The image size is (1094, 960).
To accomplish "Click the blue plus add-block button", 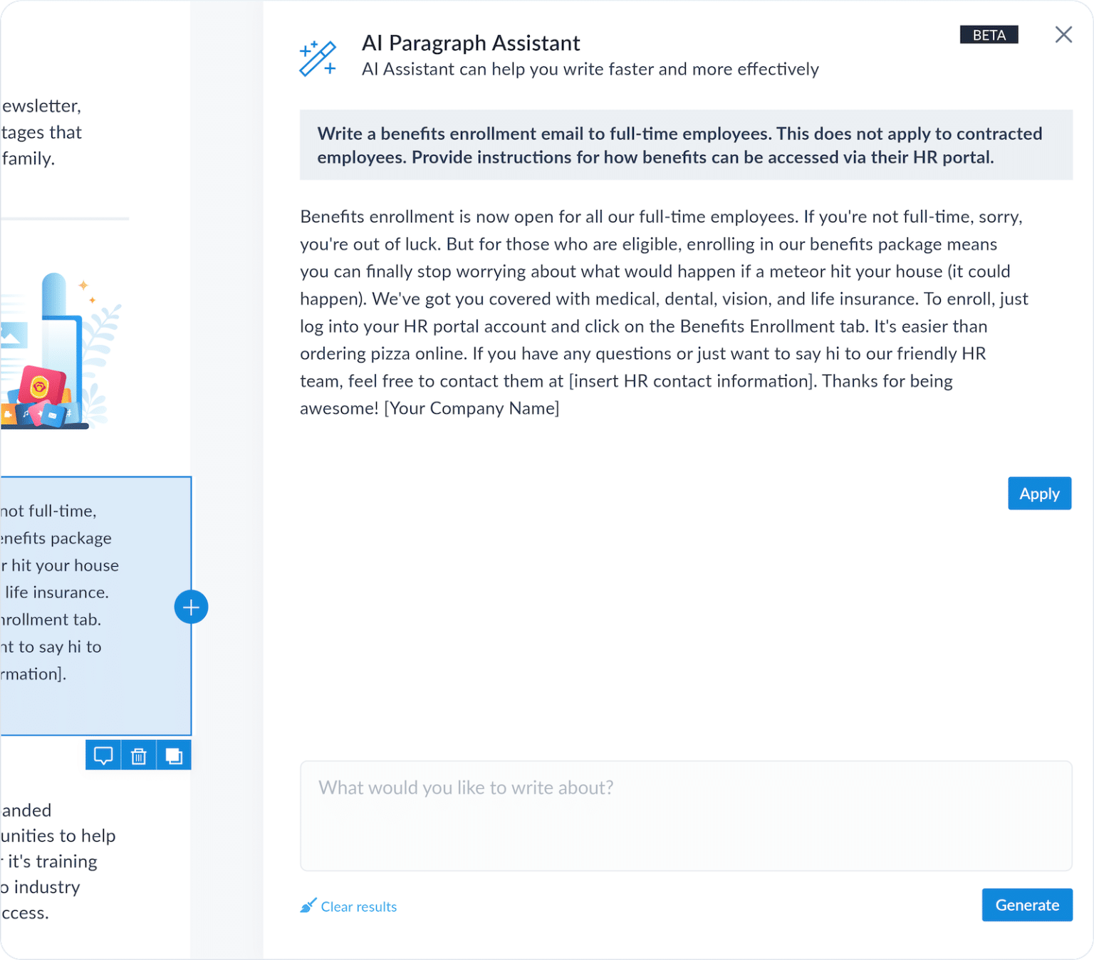I will point(191,607).
